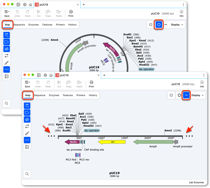Open Copy options in front window toolbar
This screenshot has width=210, height=188.
click(69, 84)
